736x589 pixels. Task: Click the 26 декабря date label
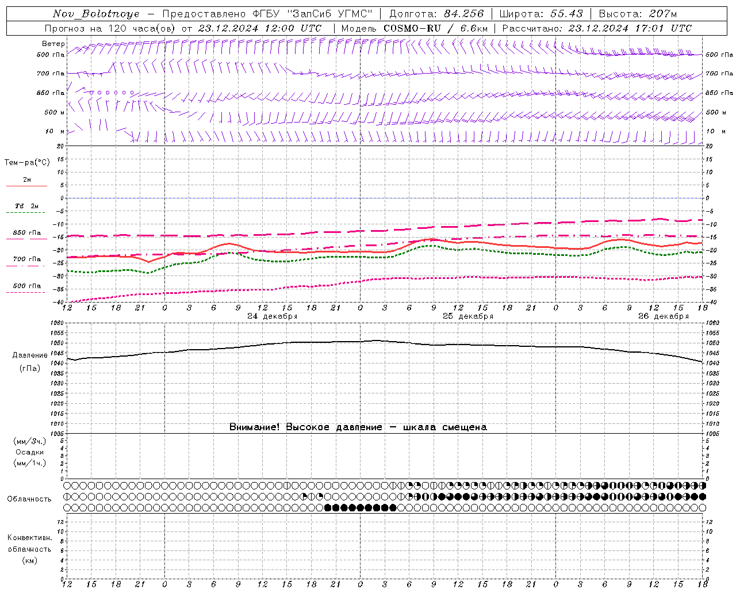[x=664, y=316]
